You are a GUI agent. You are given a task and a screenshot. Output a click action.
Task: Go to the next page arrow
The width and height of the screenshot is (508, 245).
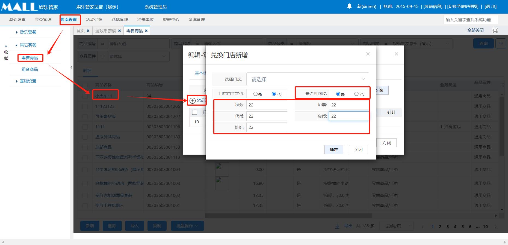(x=495, y=226)
